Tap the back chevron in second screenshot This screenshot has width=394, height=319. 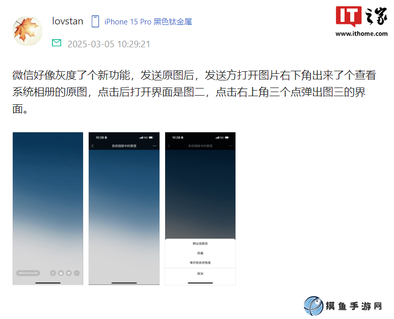click(x=93, y=146)
